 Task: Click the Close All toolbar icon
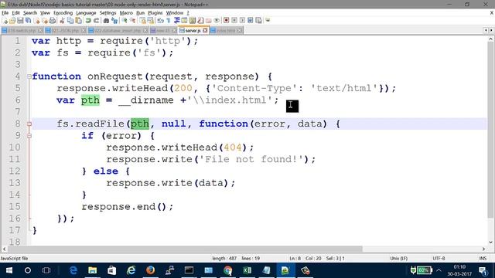tap(45, 21)
